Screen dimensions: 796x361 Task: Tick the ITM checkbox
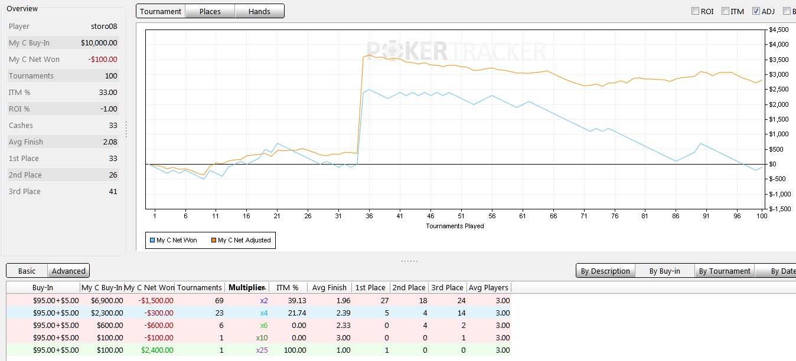[725, 11]
